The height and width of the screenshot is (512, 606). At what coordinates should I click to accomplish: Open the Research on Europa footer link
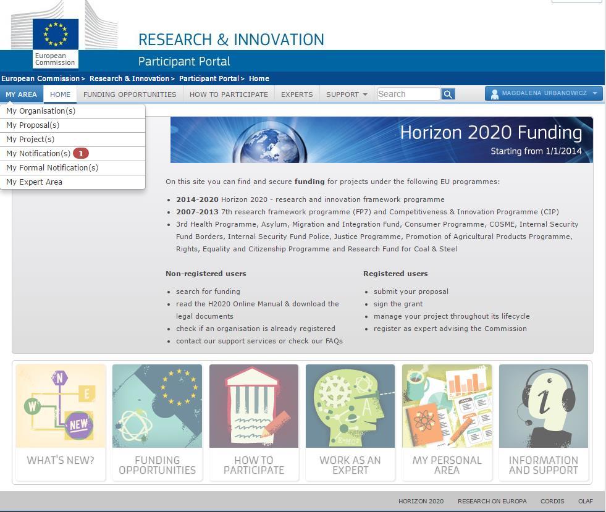(x=492, y=501)
